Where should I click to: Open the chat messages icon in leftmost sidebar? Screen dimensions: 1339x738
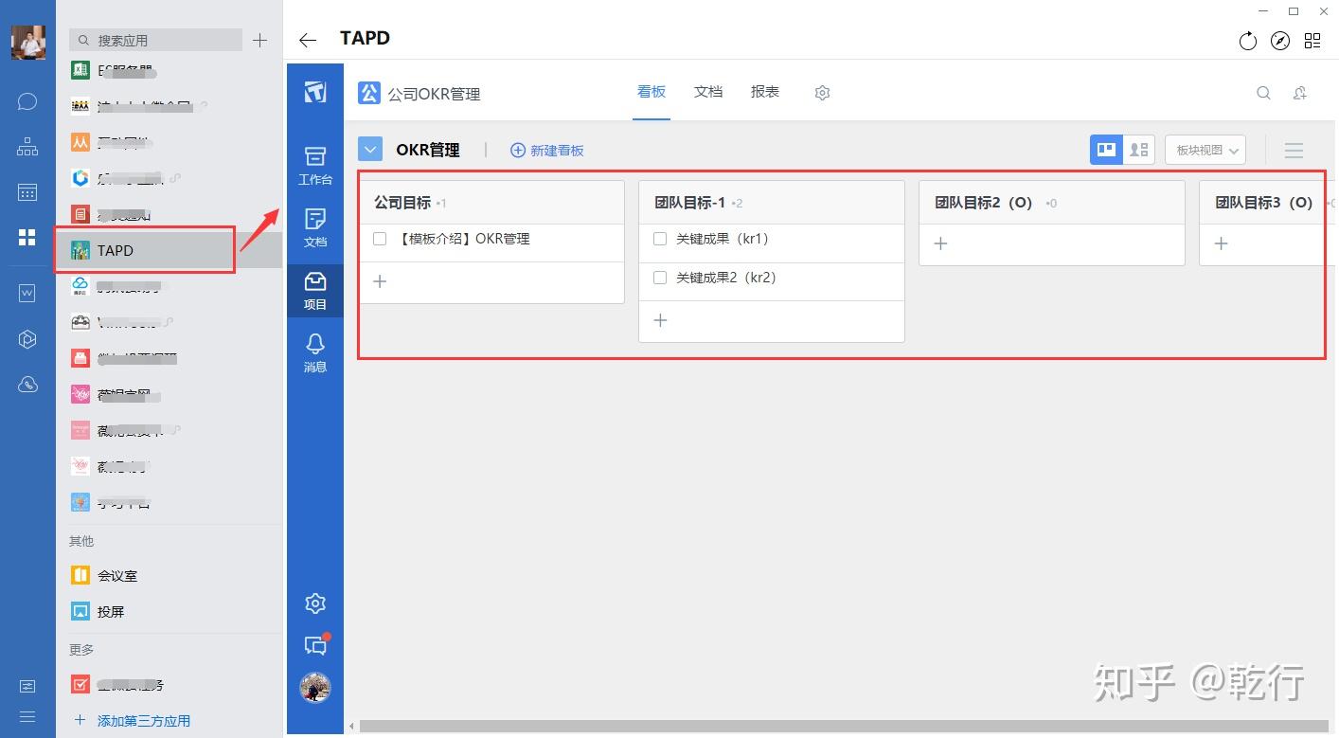pos(27,101)
